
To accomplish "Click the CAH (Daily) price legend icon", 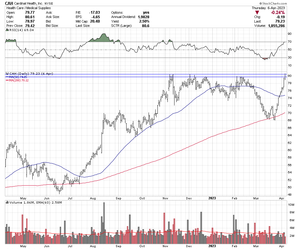I will click(x=7, y=73).
